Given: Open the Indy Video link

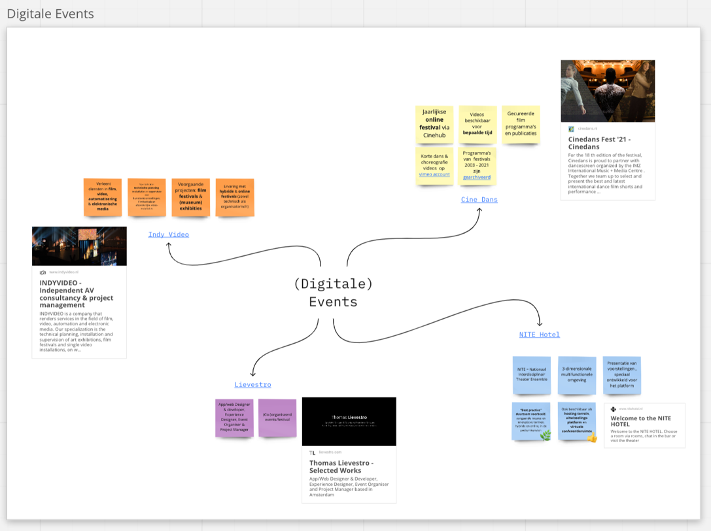Looking at the screenshot, I should point(169,234).
